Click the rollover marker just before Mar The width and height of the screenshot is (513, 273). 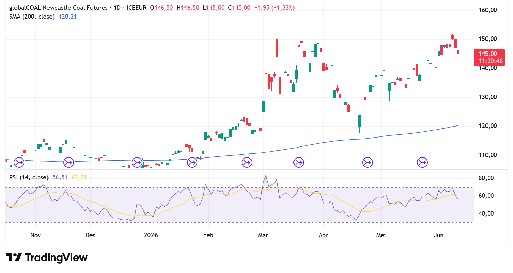[x=246, y=162]
